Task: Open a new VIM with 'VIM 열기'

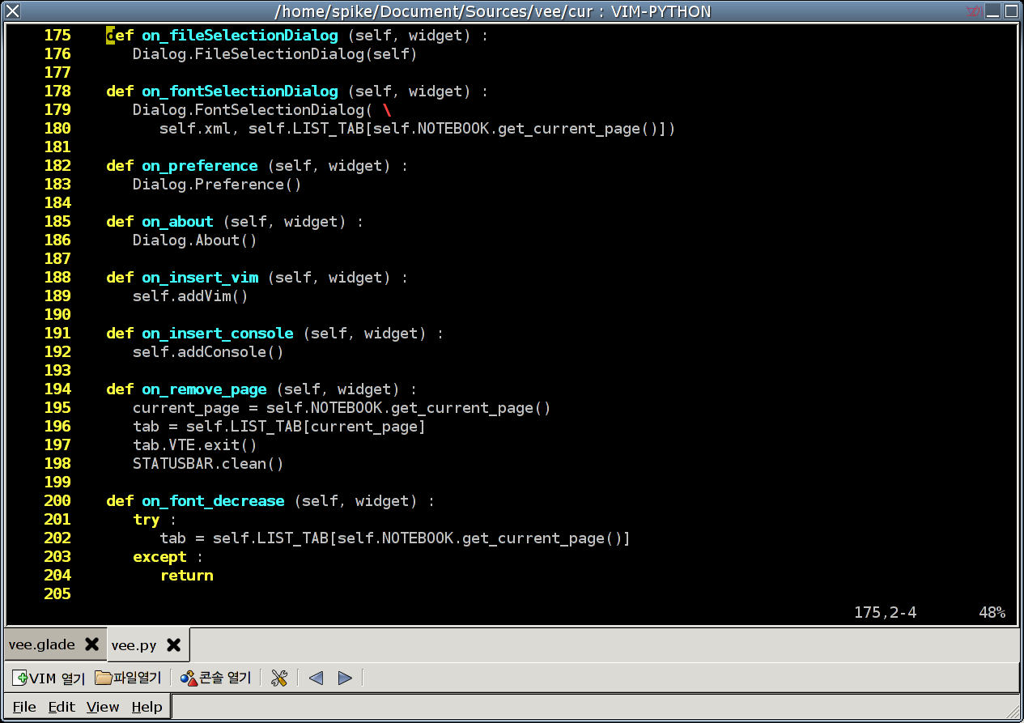Action: (x=49, y=678)
